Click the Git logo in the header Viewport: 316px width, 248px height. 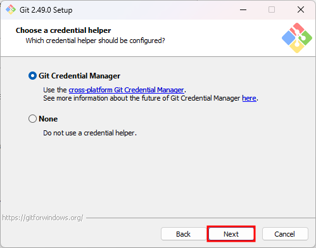pyautogui.click(x=297, y=38)
